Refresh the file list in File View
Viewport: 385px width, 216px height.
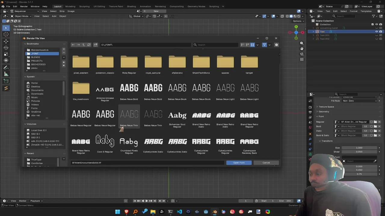point(89,45)
